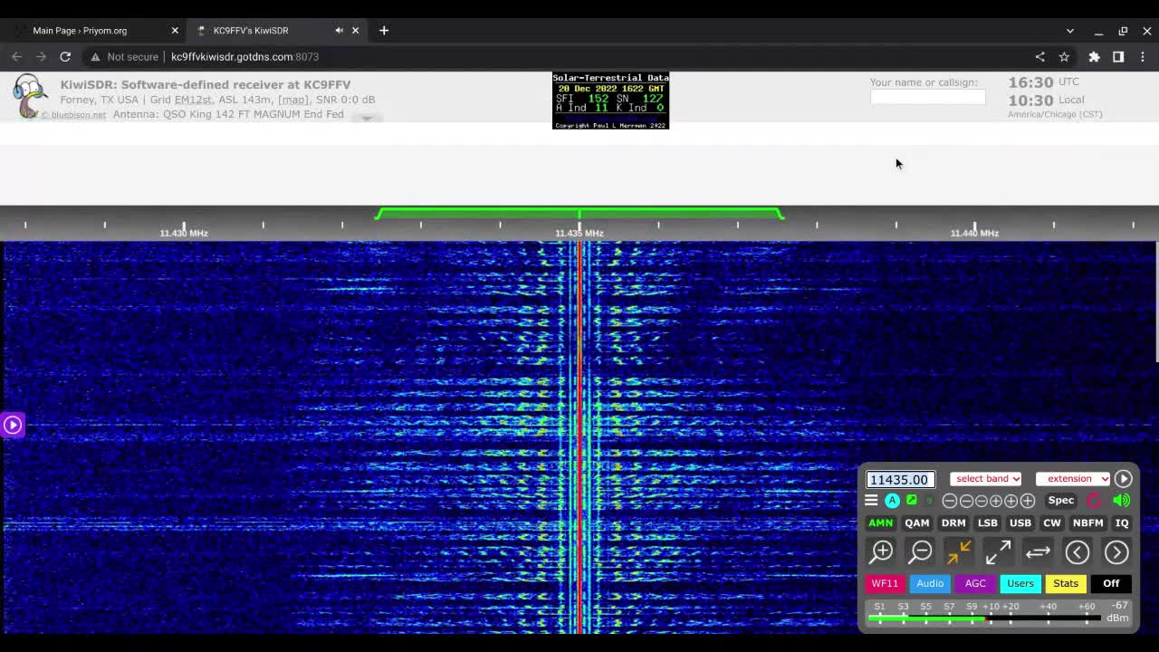Image resolution: width=1159 pixels, height=652 pixels.
Task: Click the browser address bar URL
Action: pyautogui.click(x=244, y=56)
